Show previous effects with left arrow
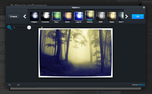152x94 pixels. pyautogui.click(x=25, y=16)
